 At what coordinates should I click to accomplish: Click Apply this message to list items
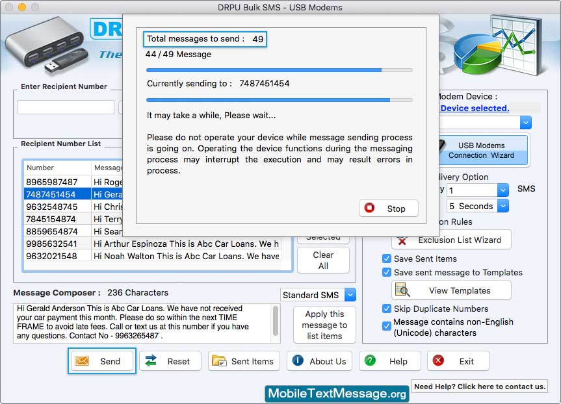coord(324,325)
